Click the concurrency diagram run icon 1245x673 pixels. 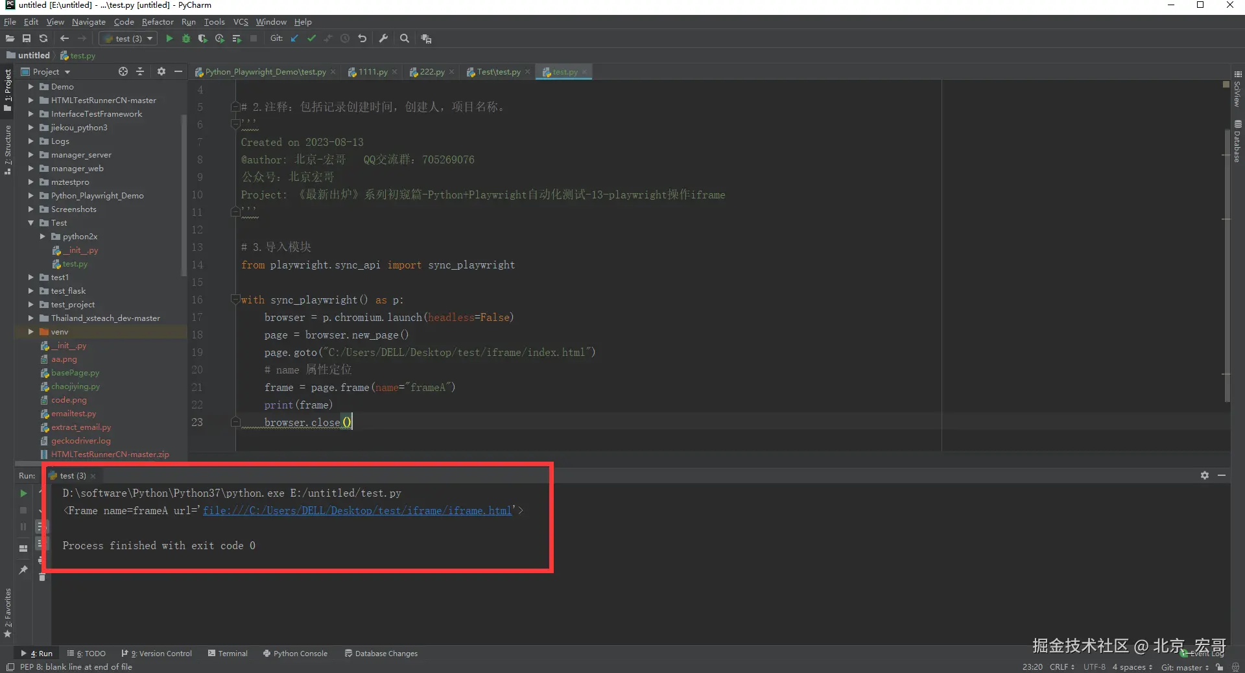point(237,39)
